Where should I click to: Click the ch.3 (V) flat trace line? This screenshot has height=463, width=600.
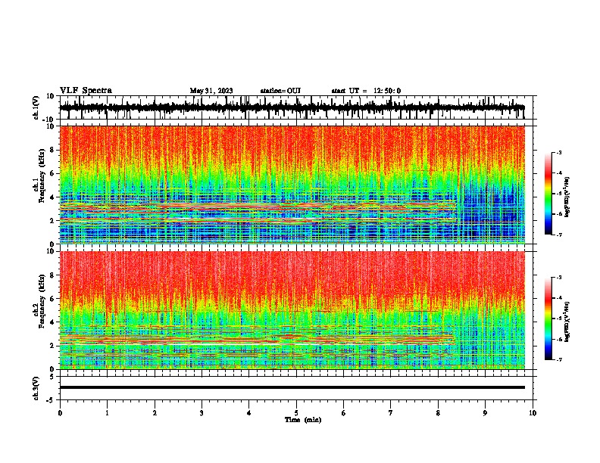[x=292, y=387]
